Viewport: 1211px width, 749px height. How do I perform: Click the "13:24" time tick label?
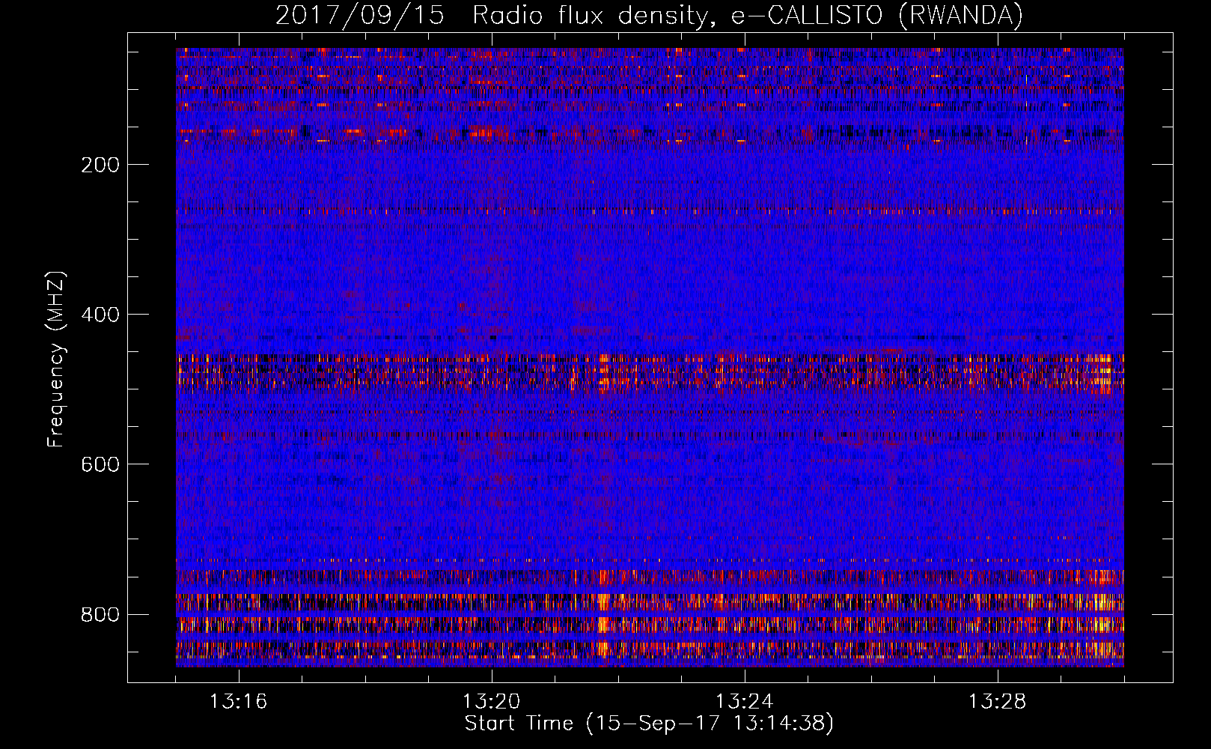tap(744, 702)
